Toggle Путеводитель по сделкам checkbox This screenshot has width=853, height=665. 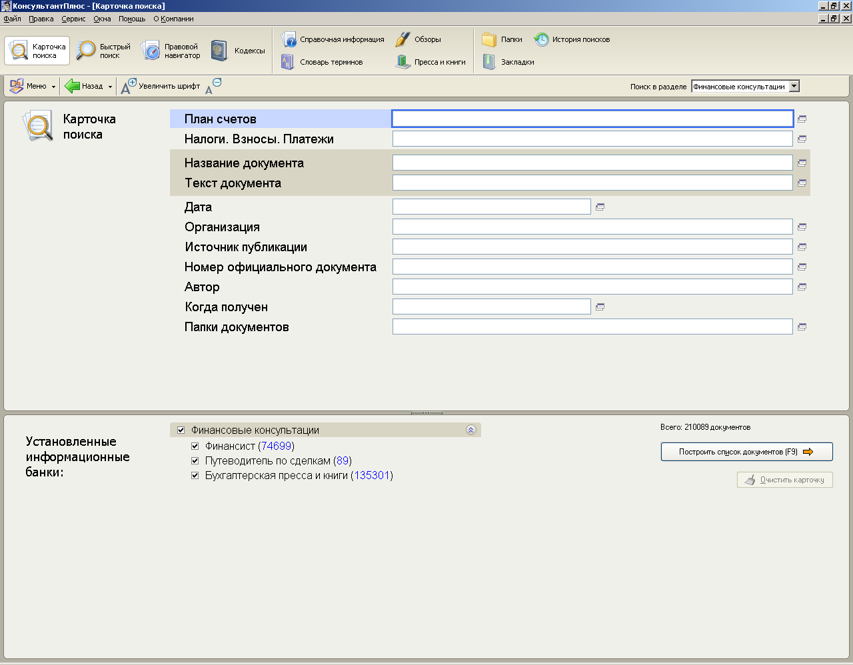tap(195, 461)
